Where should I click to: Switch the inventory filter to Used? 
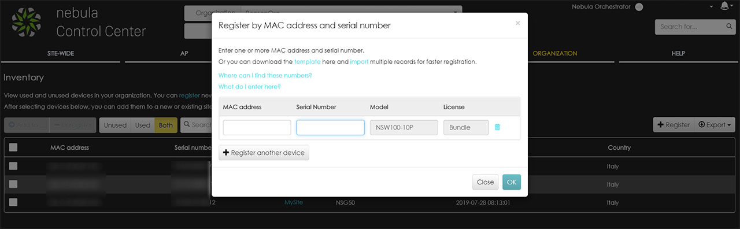(x=143, y=125)
